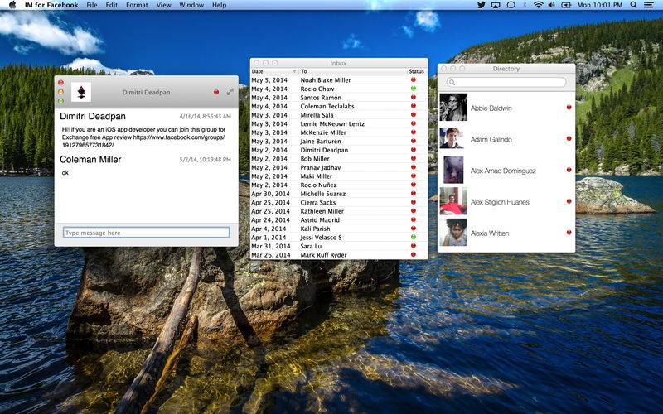
Task: Open the IM for Facebook app menu
Action: pos(51,5)
